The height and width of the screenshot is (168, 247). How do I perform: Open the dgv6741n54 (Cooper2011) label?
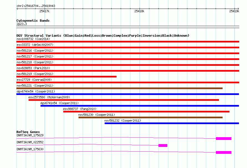point(59,103)
